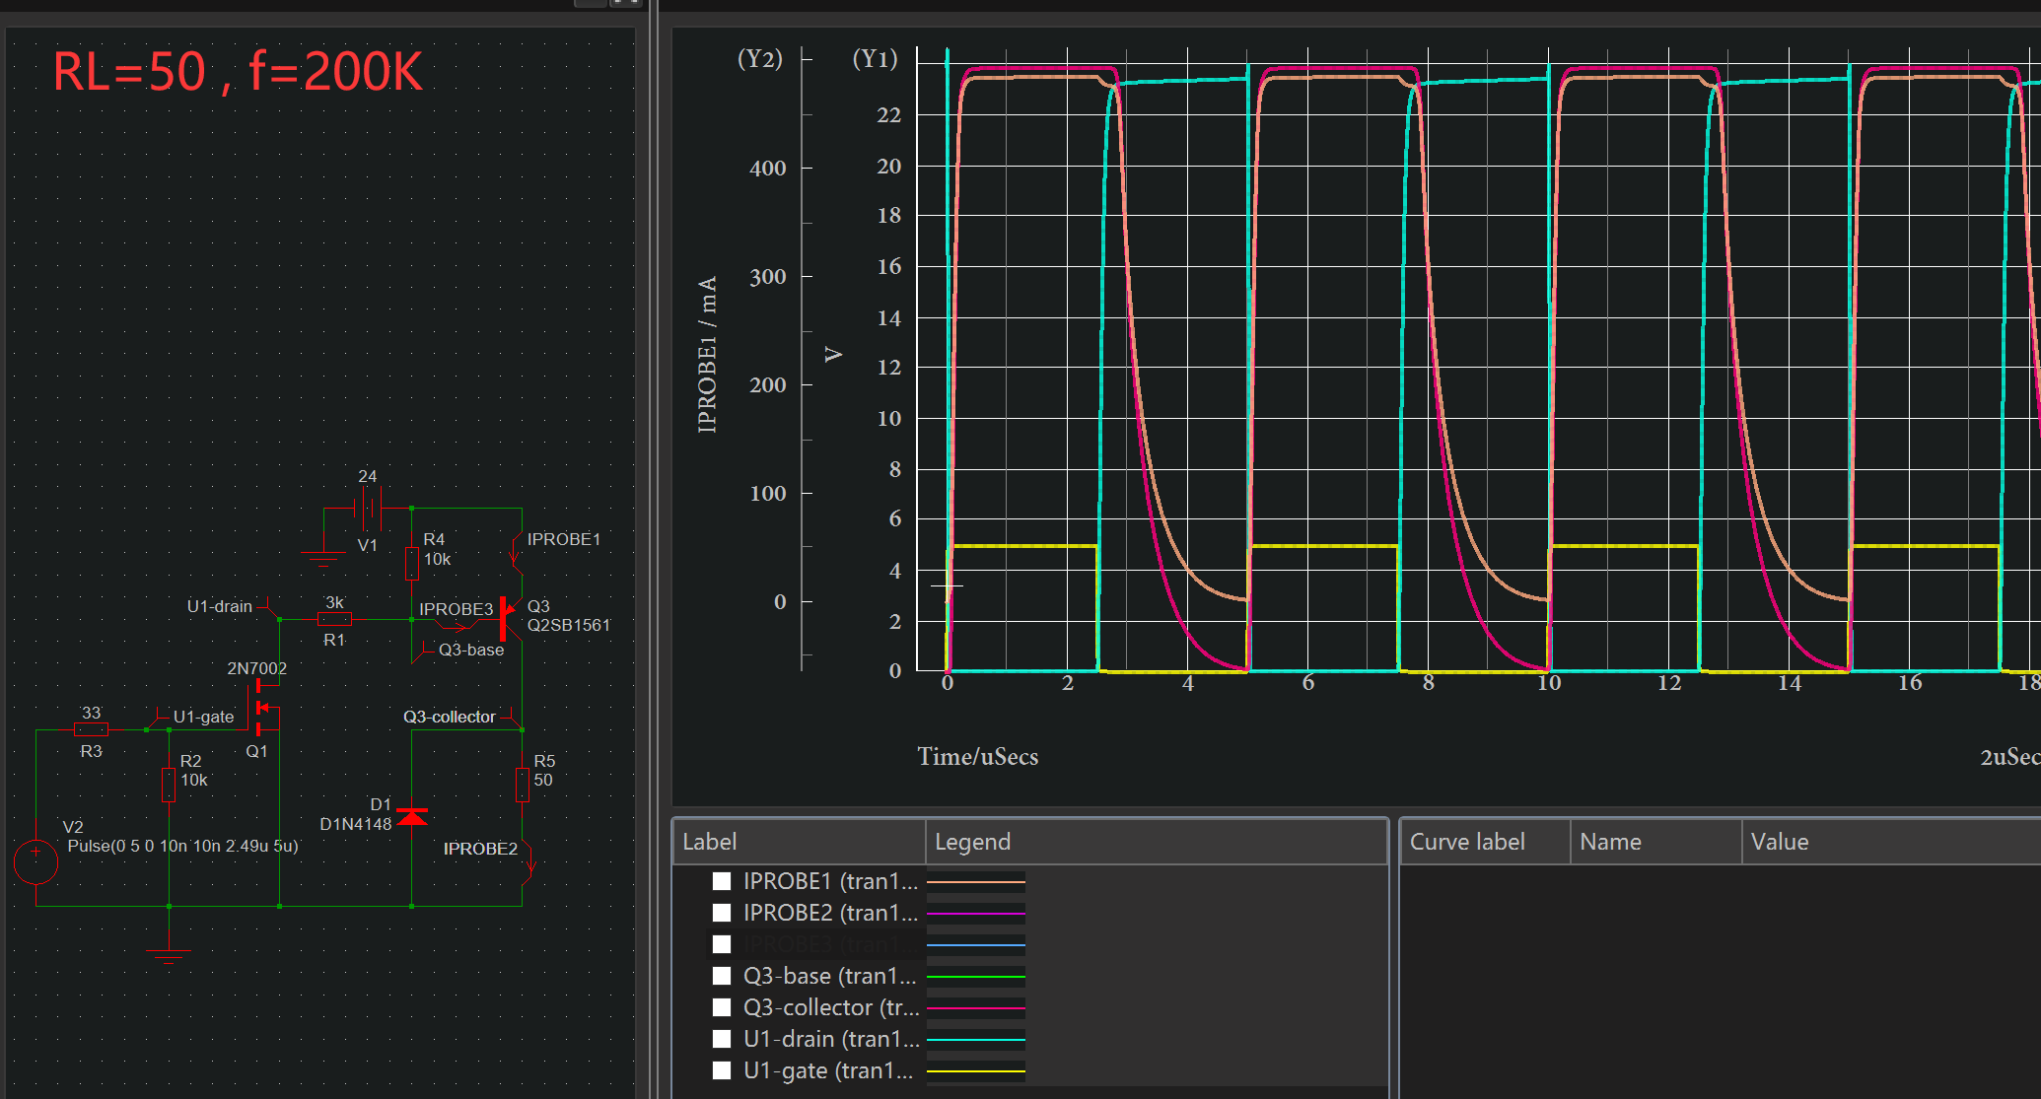Select the R5 50 ohm load resistor
This screenshot has height=1099, width=2041.
coord(523,785)
